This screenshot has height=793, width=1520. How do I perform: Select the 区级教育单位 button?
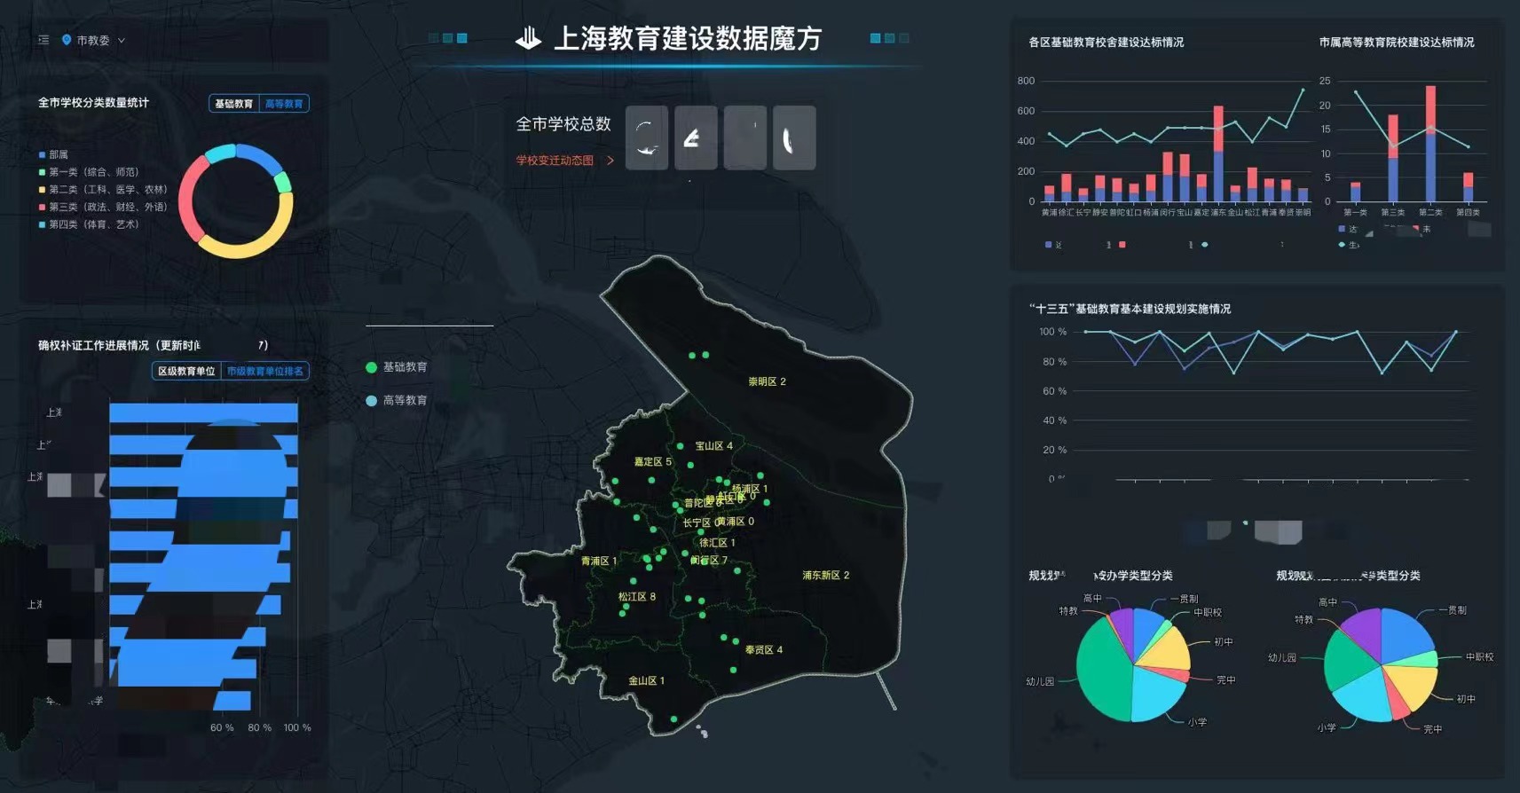tap(186, 372)
